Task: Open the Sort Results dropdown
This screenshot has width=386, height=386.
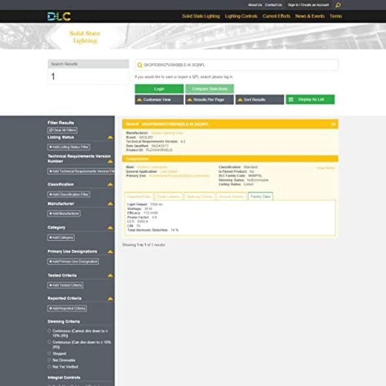Action: click(x=260, y=100)
